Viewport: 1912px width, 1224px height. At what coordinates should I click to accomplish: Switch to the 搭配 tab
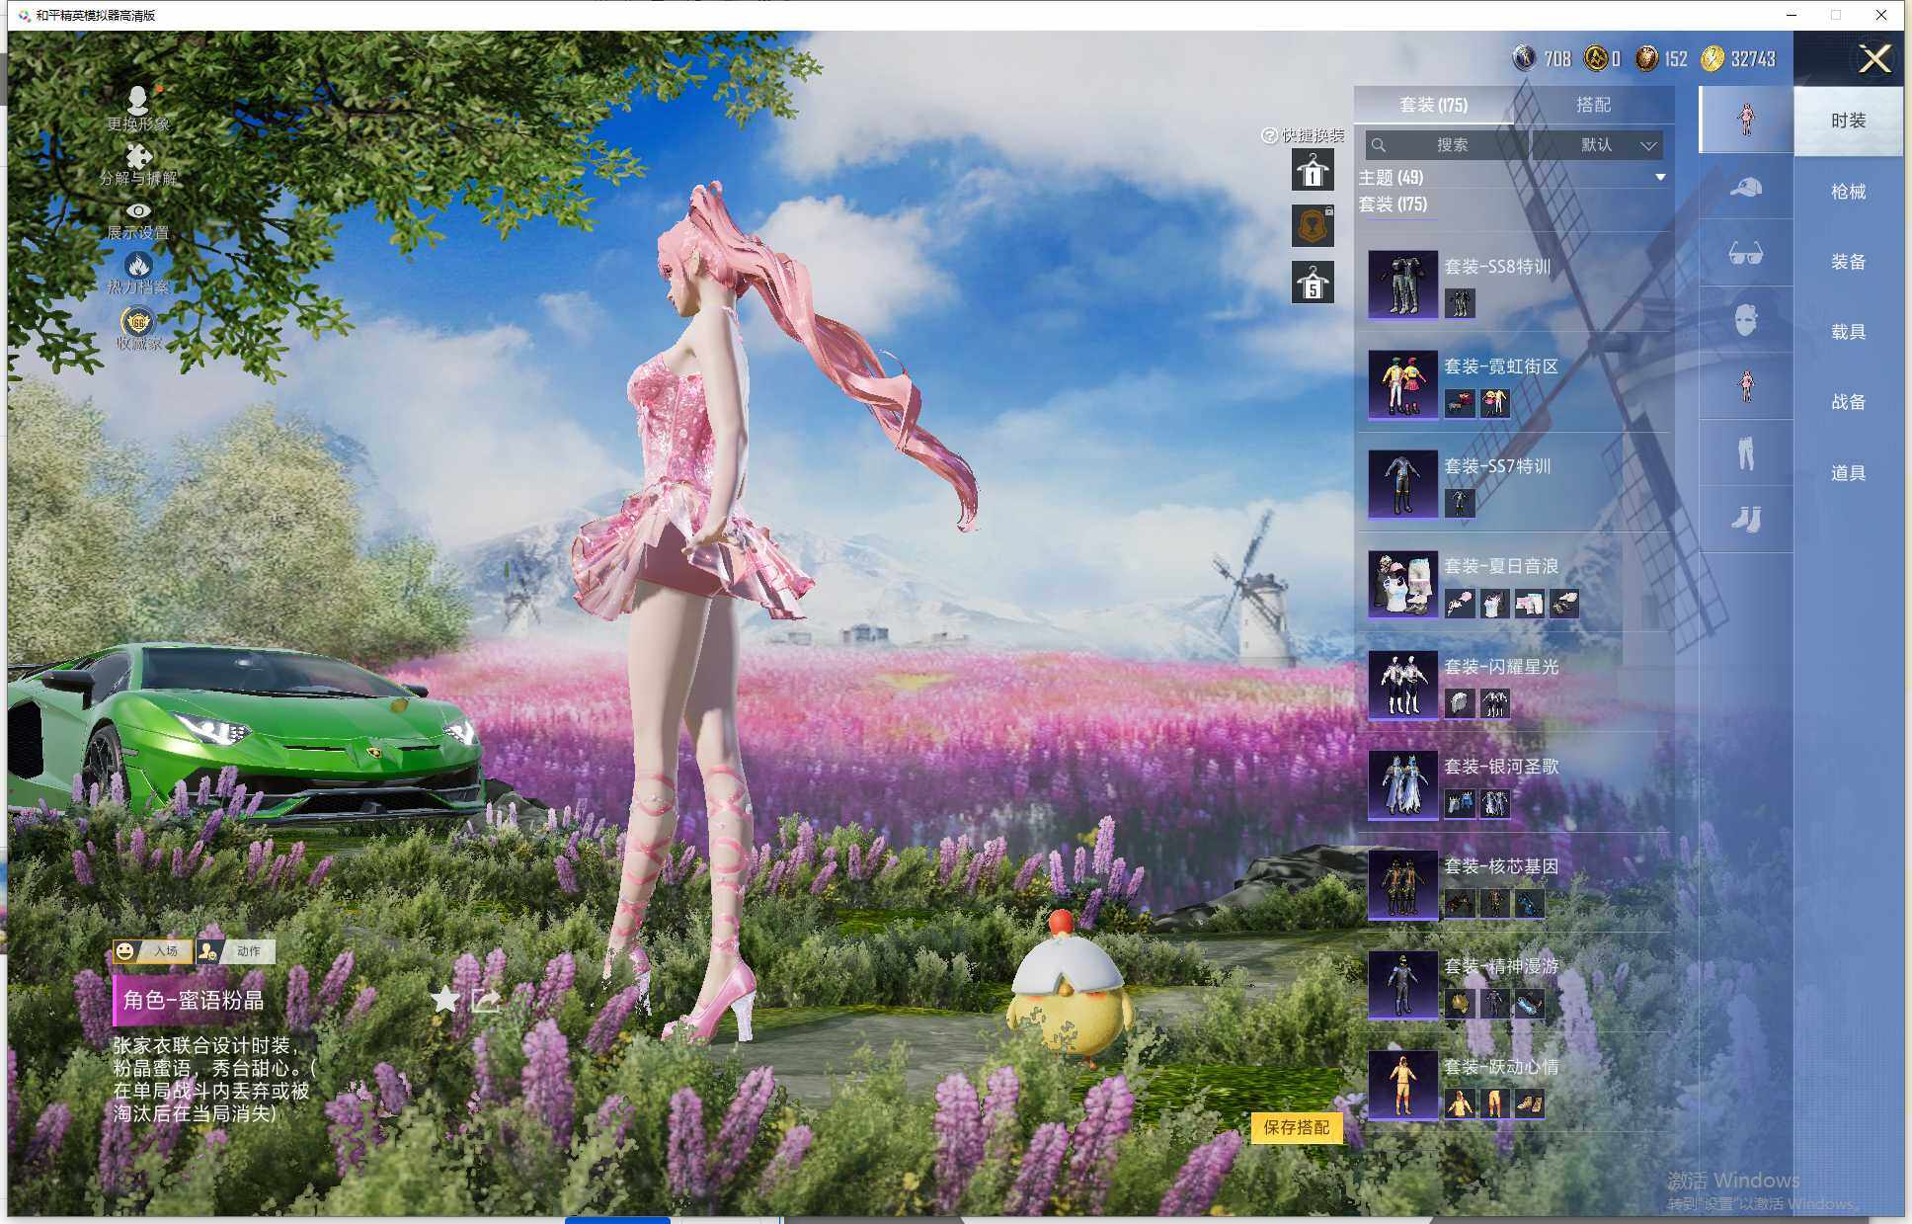click(x=1592, y=105)
